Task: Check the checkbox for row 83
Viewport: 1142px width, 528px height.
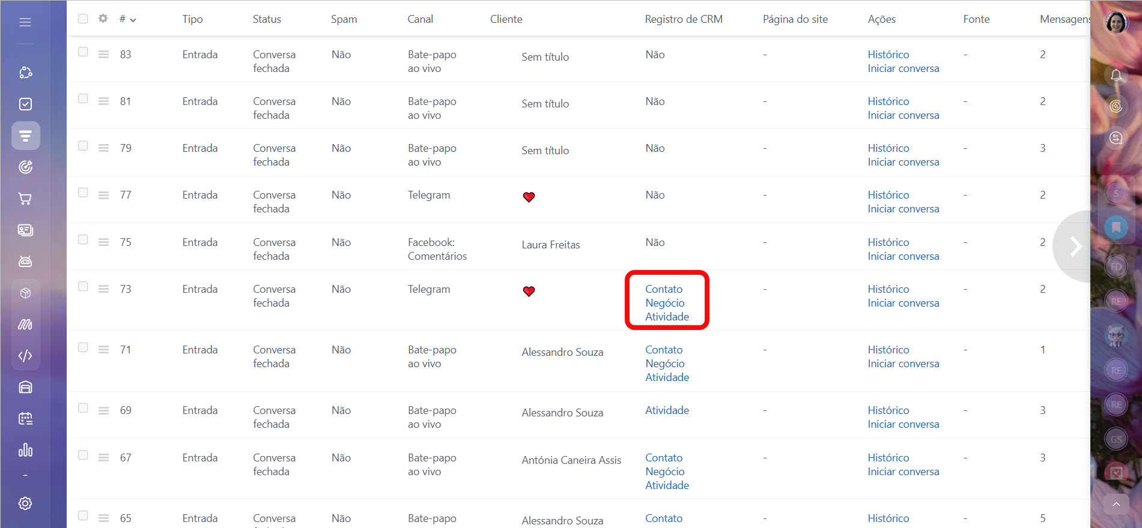Action: [83, 52]
